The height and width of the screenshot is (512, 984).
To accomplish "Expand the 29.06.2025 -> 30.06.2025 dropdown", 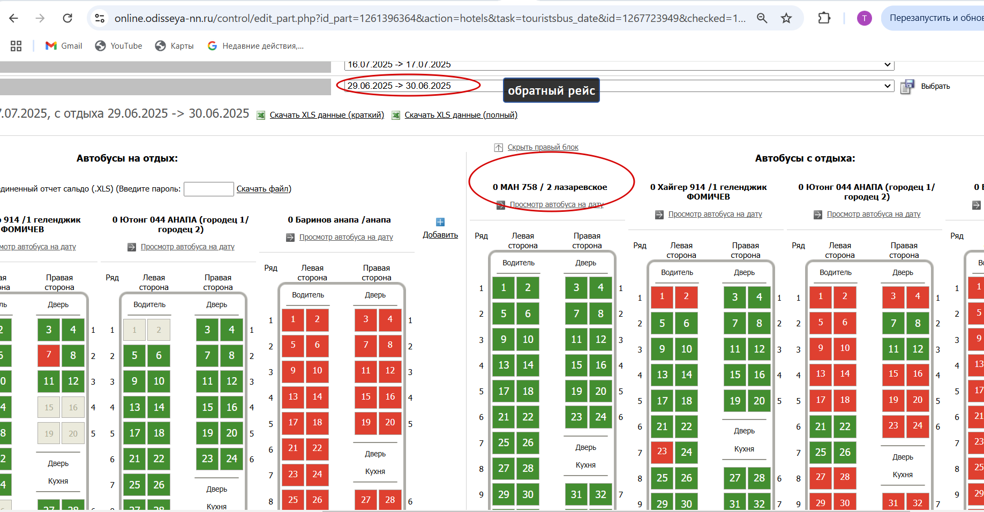I will tap(619, 86).
